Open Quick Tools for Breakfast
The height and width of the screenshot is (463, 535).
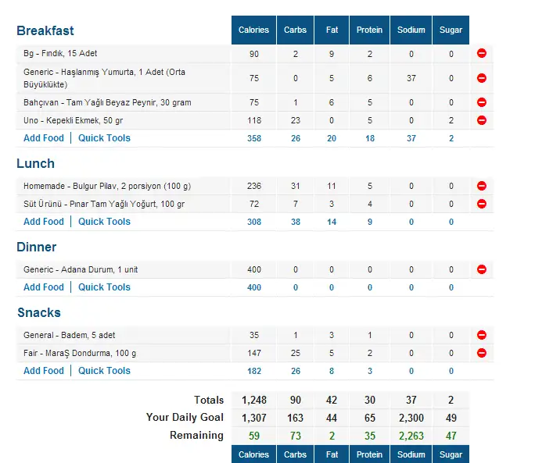pos(104,138)
